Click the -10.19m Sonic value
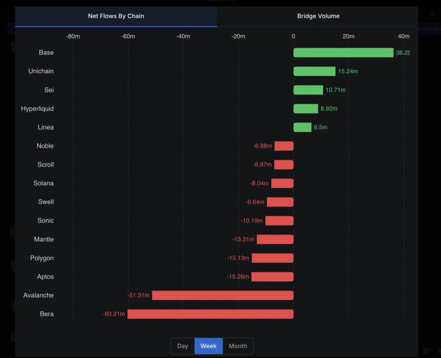Viewport: 441px width, 358px height. coord(252,221)
